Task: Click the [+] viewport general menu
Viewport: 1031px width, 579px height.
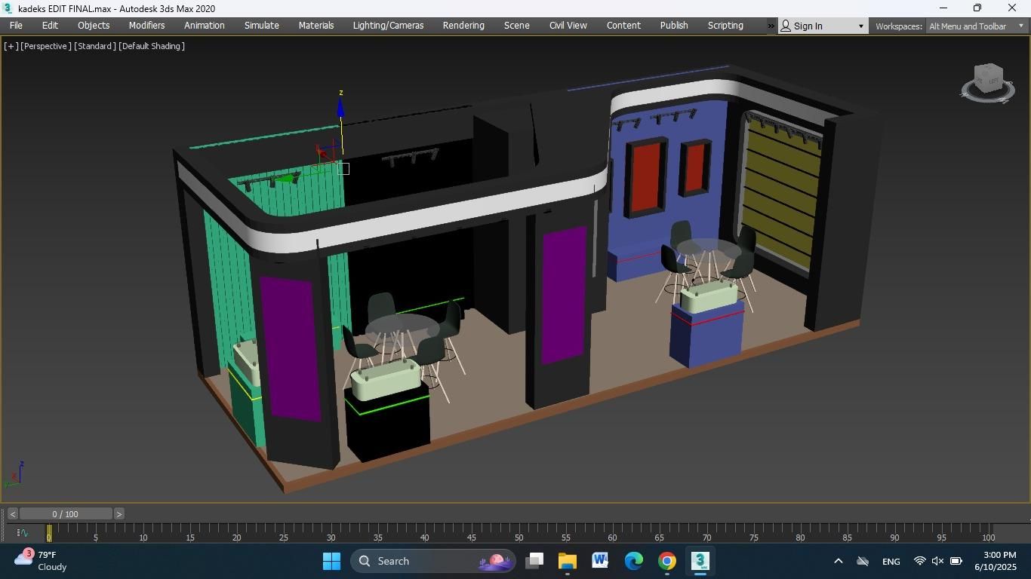Action: tap(11, 46)
